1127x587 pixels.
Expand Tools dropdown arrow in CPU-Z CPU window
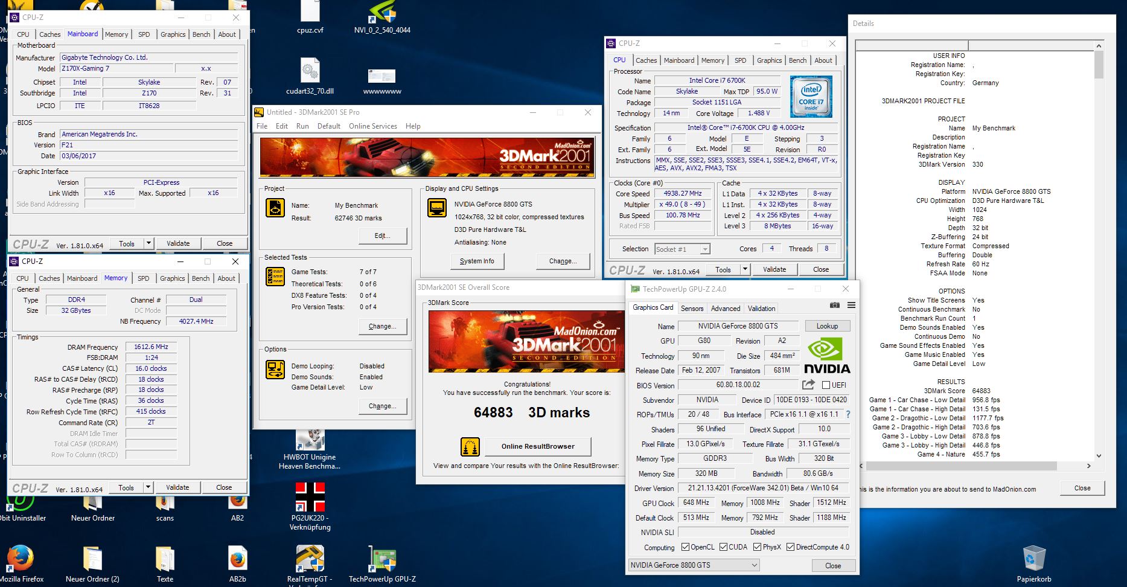(745, 269)
